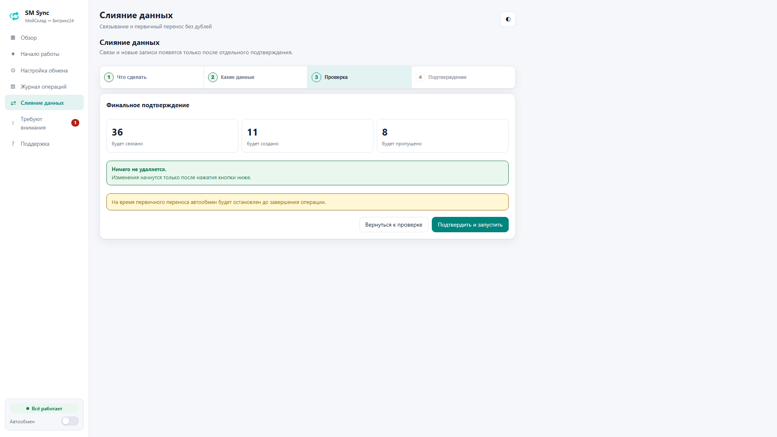Open the Требуют внимания section
The height and width of the screenshot is (437, 777).
point(44,123)
